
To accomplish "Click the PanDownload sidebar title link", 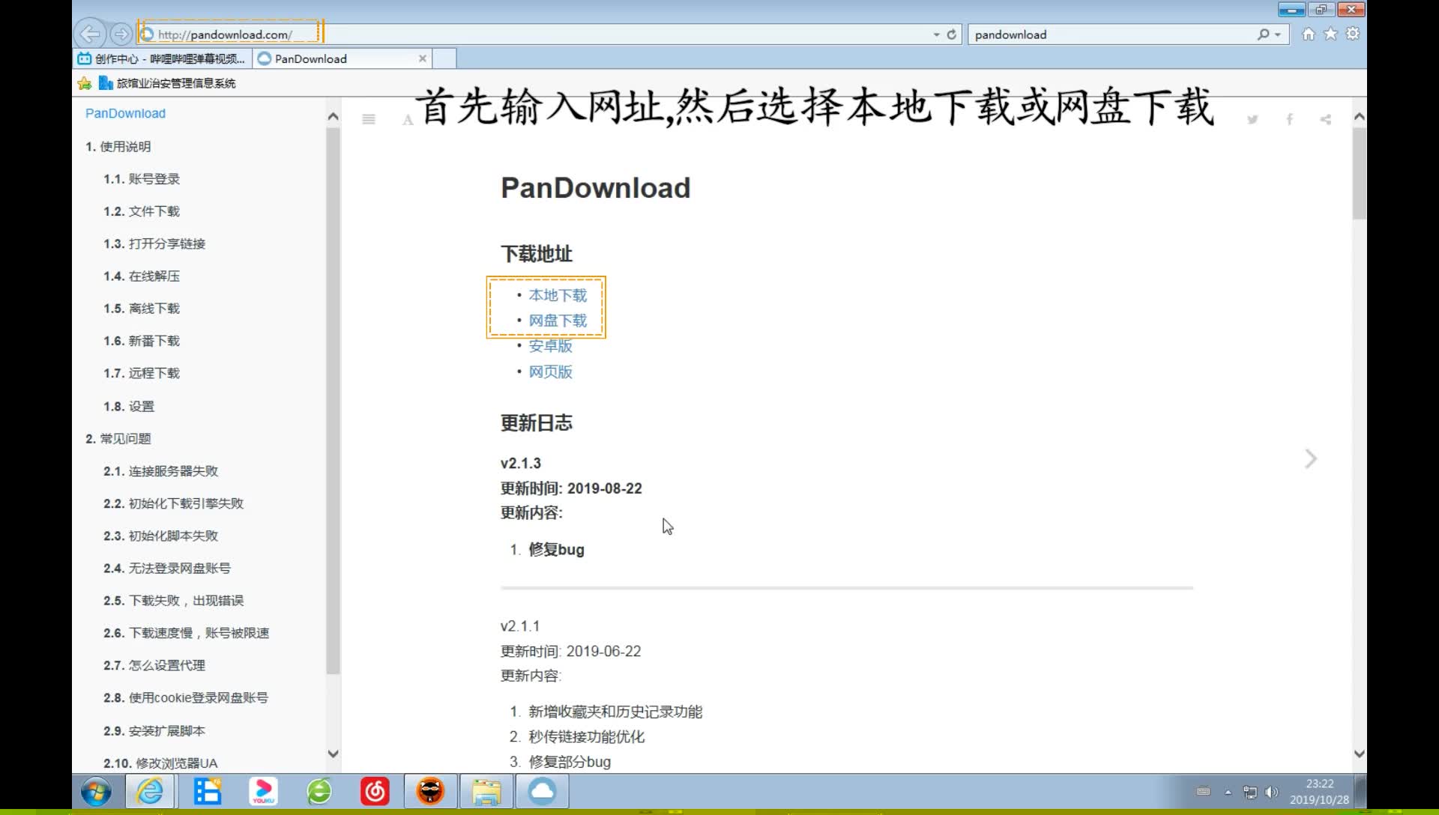I will pos(125,113).
